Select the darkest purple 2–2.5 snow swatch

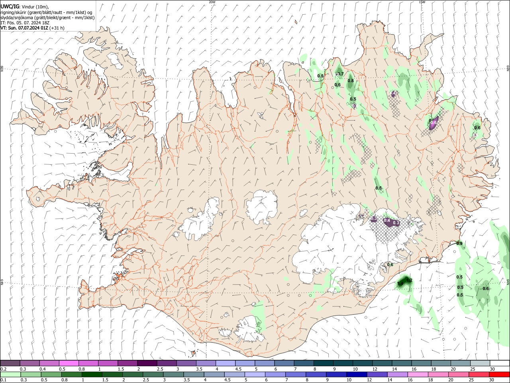[x=147, y=363]
